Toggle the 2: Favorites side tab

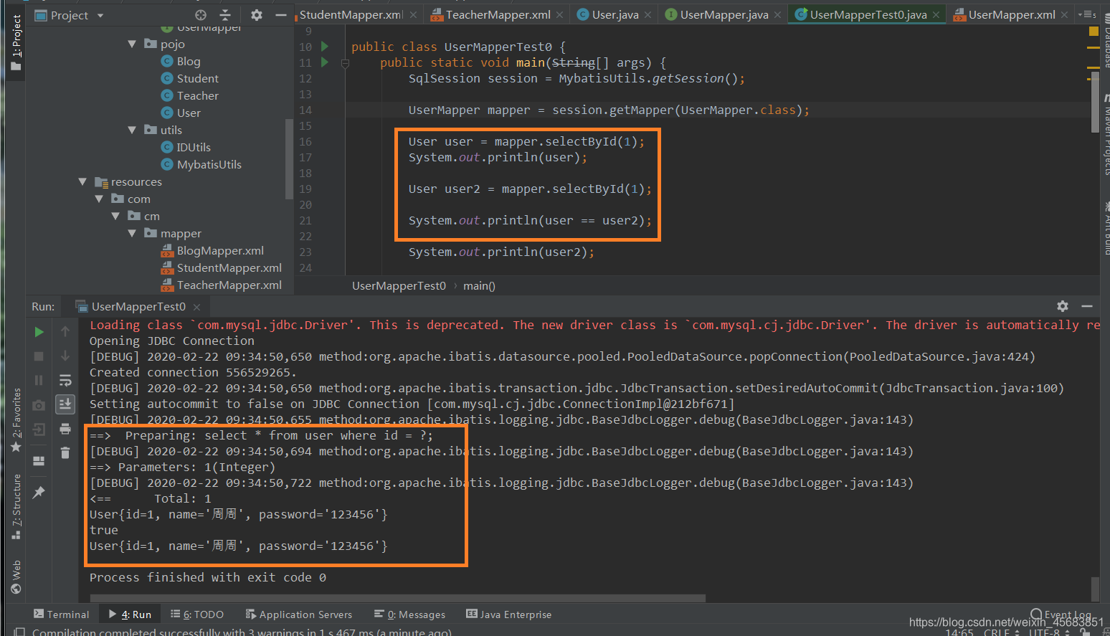coord(16,421)
